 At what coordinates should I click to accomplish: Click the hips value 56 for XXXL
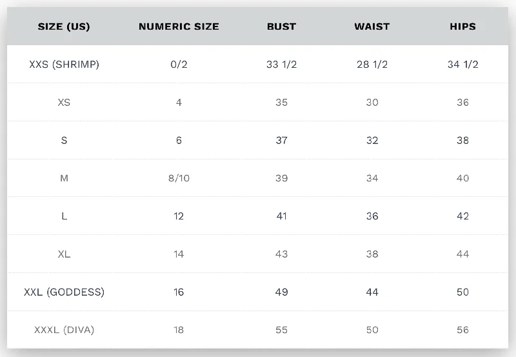click(462, 330)
